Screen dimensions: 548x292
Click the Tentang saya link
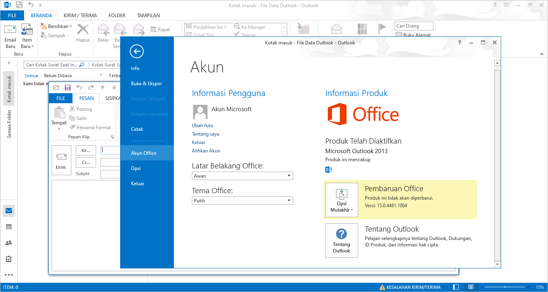pos(205,134)
